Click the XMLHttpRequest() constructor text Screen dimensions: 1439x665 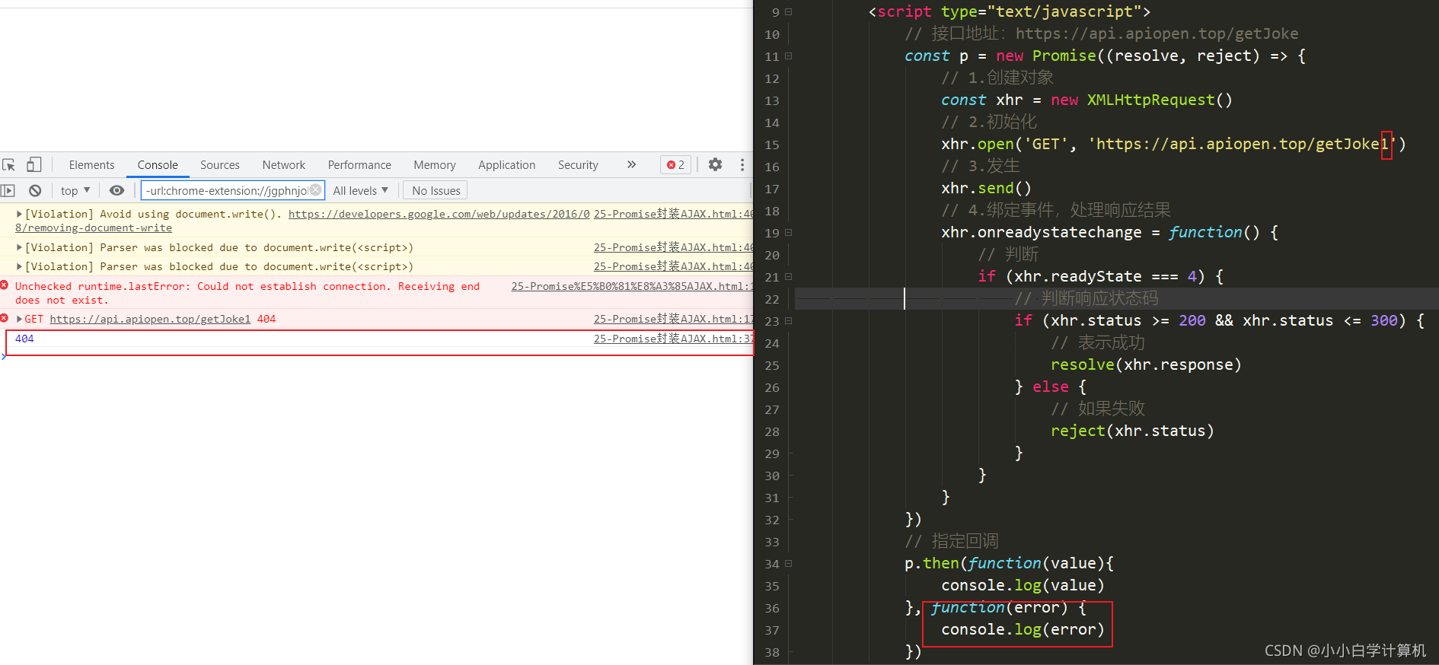click(x=1160, y=100)
